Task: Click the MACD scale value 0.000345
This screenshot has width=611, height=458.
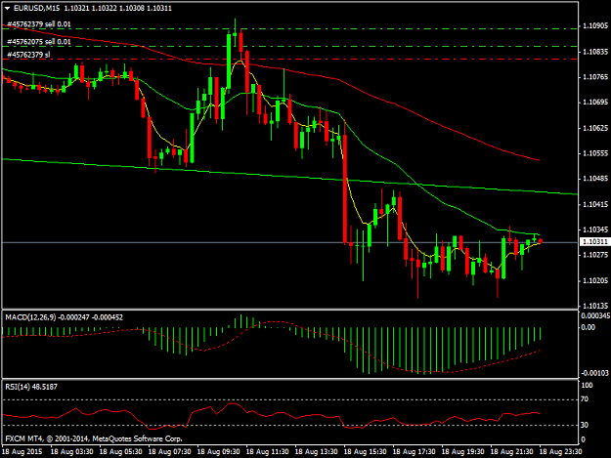Action: (x=595, y=315)
